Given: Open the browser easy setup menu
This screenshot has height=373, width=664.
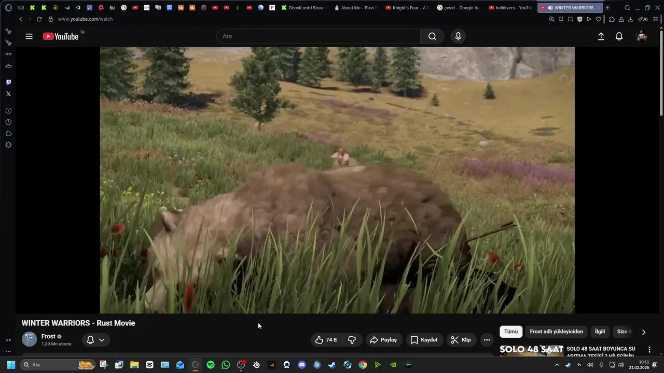Looking at the screenshot, I should point(655,19).
